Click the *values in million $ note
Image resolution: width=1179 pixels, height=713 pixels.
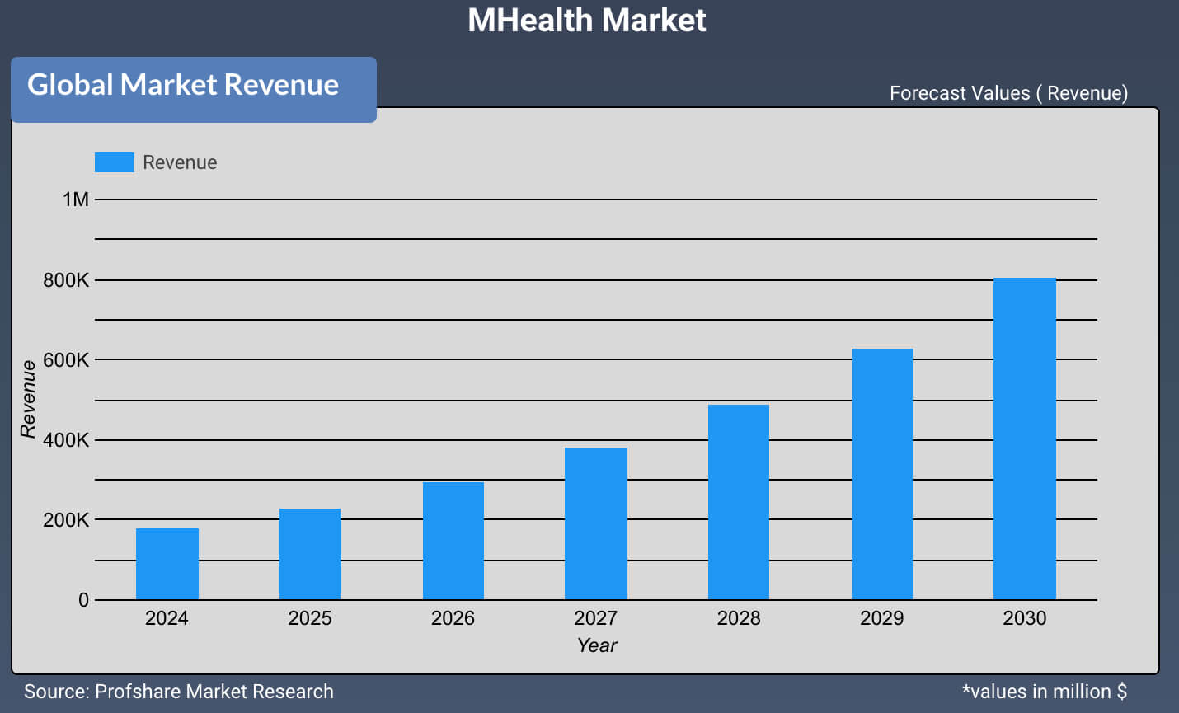click(1045, 692)
